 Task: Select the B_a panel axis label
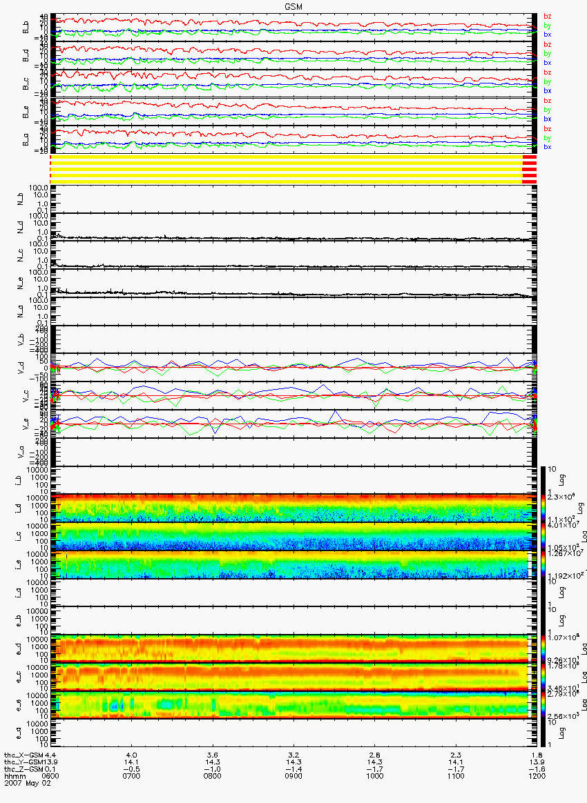[26, 140]
